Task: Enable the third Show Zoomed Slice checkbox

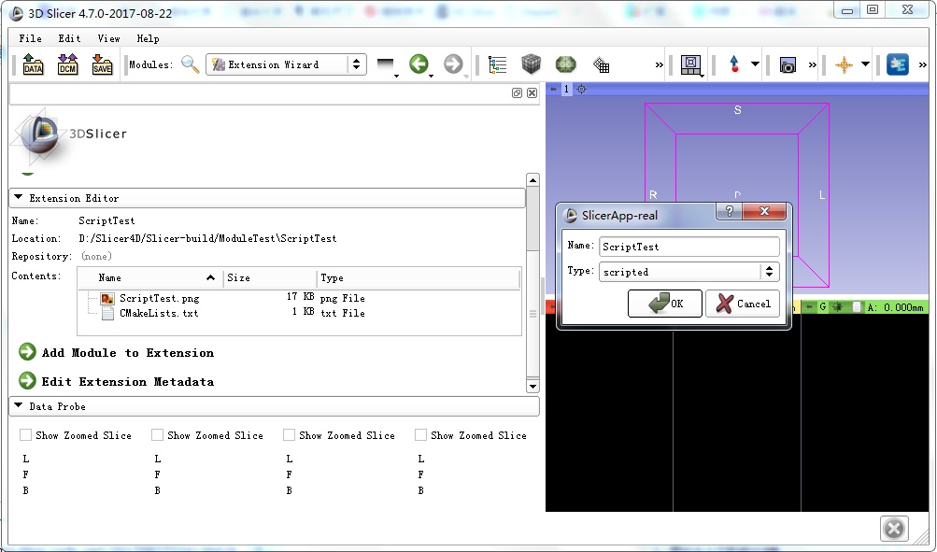Action: coord(289,435)
